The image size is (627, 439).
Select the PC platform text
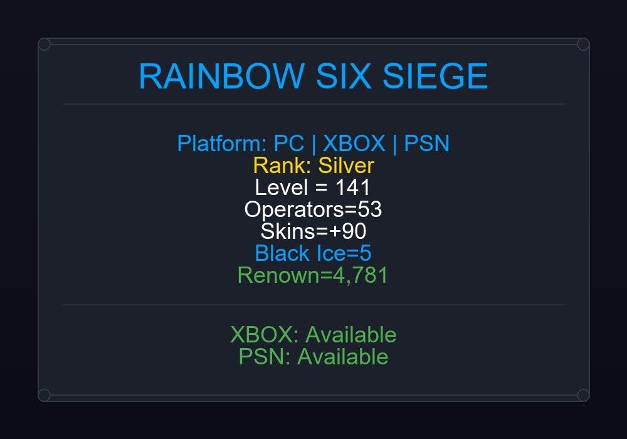pos(288,144)
